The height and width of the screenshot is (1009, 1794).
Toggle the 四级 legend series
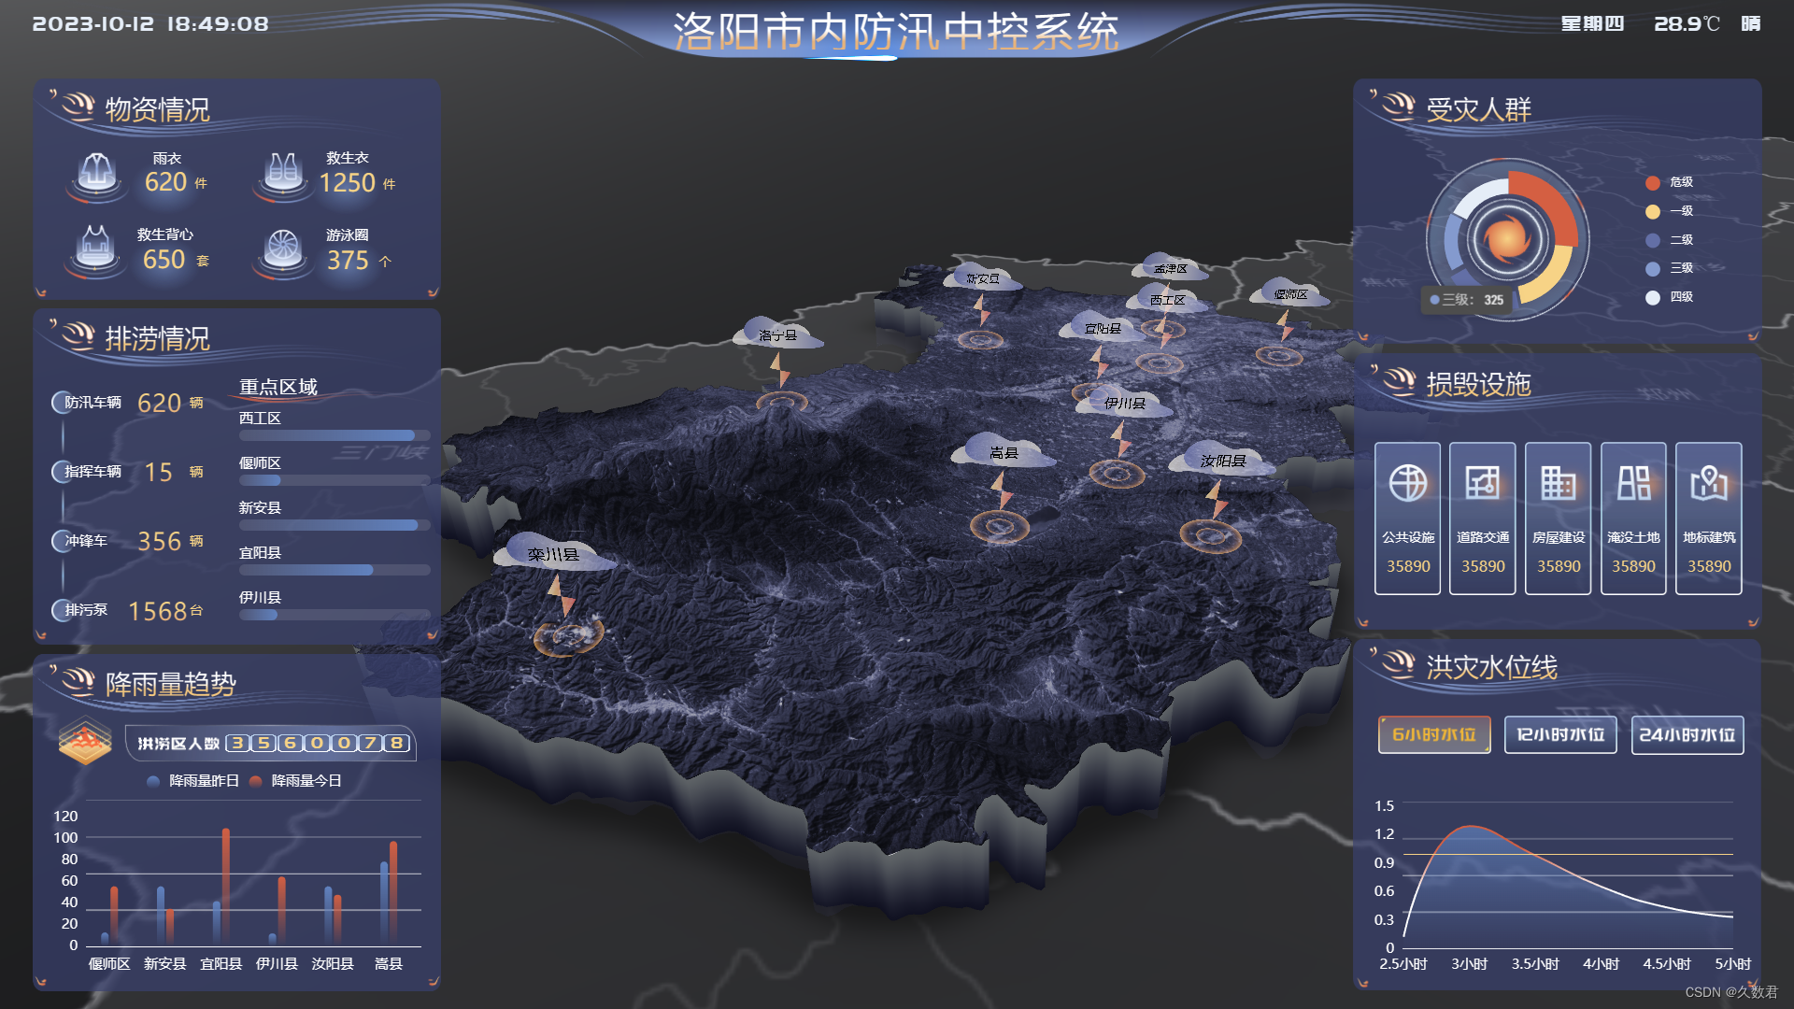pos(1670,297)
